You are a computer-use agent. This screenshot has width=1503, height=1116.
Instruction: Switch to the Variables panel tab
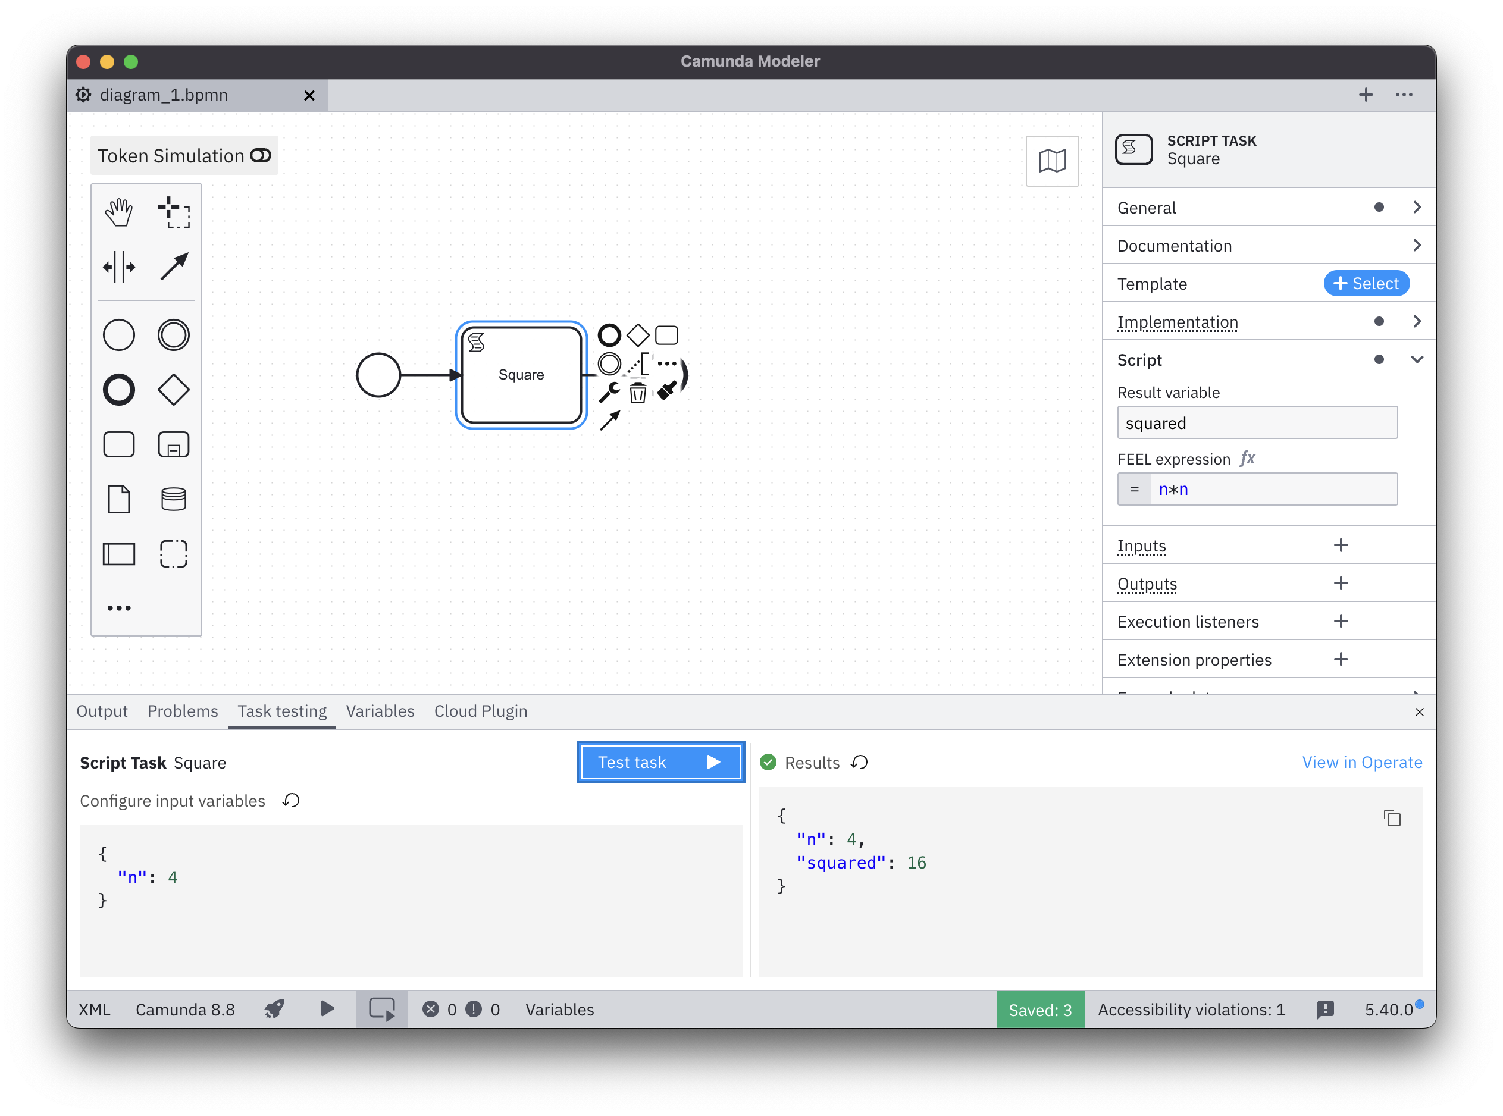pyautogui.click(x=380, y=711)
